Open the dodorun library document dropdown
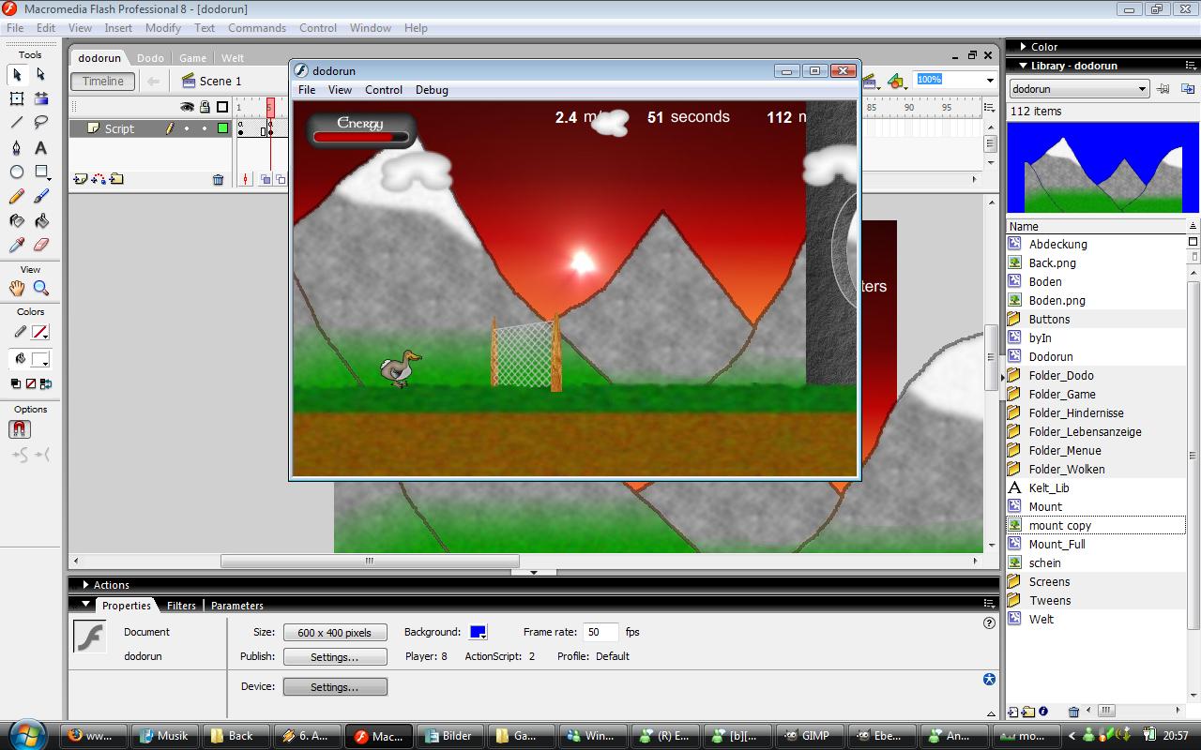This screenshot has width=1201, height=750. (1079, 89)
